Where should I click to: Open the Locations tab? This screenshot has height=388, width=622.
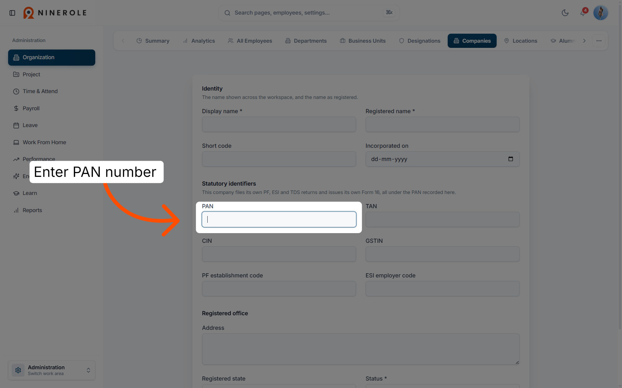(x=521, y=41)
